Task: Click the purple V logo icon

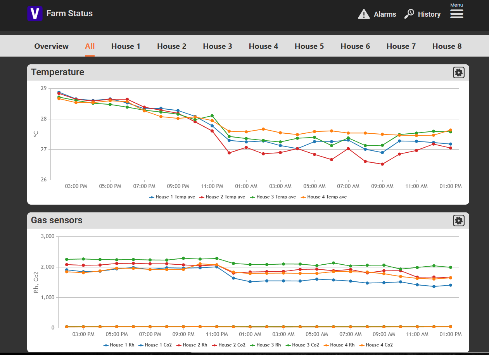Action: [35, 14]
